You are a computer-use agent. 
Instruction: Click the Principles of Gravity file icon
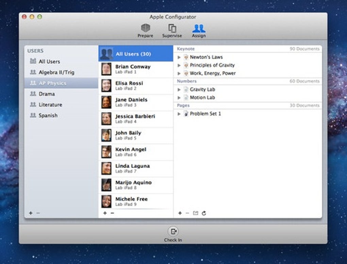coord(186,65)
